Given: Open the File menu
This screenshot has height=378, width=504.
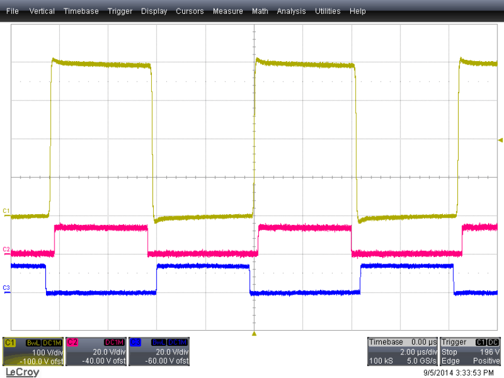Looking at the screenshot, I should tap(12, 11).
